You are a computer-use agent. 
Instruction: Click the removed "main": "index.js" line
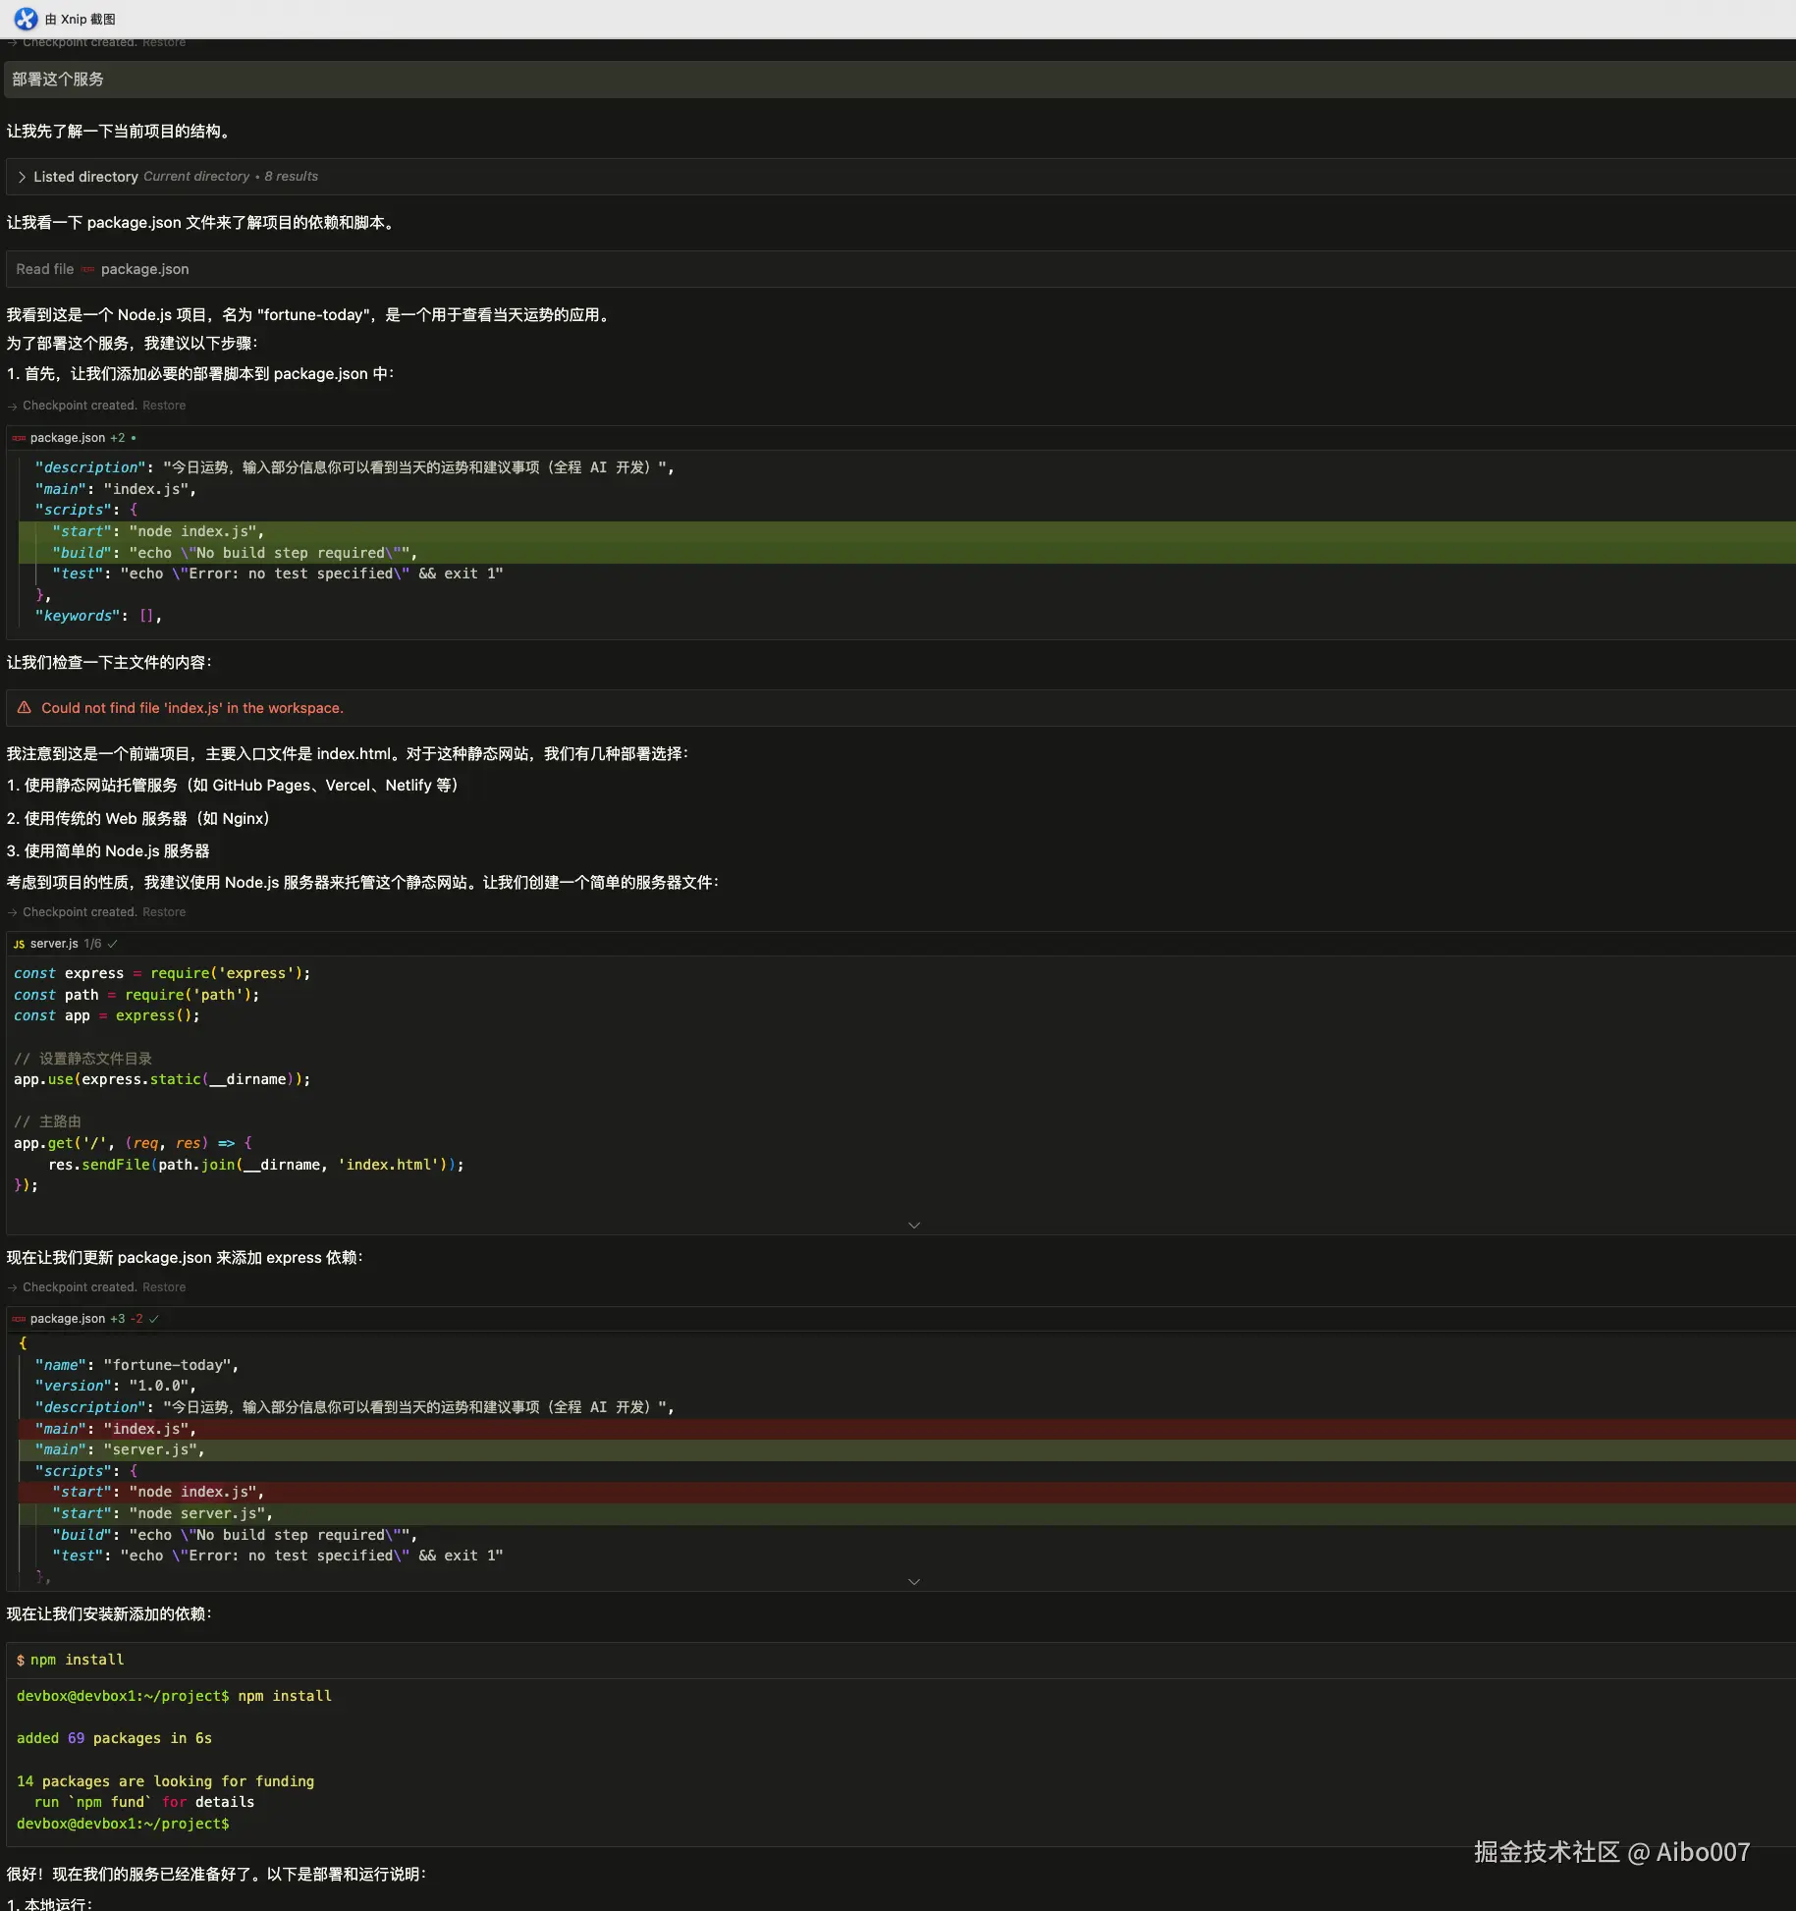point(907,1429)
